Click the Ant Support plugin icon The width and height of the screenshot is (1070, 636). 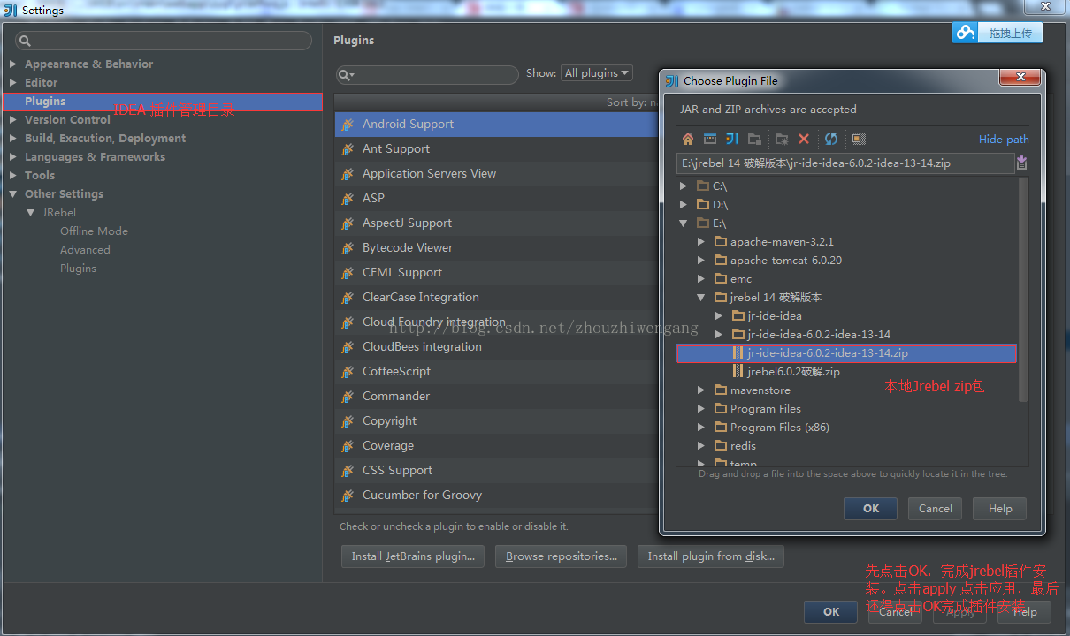click(348, 149)
